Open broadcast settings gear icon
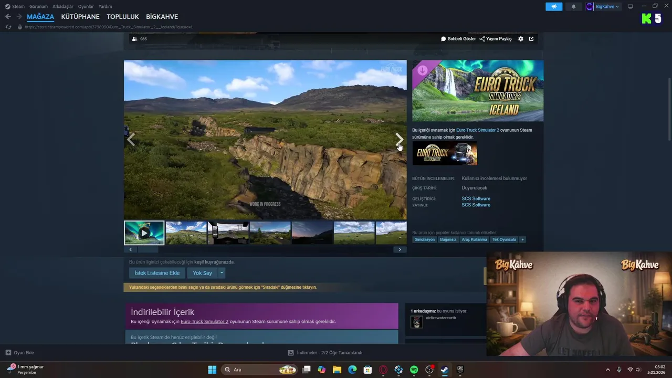672x378 pixels. (x=521, y=39)
